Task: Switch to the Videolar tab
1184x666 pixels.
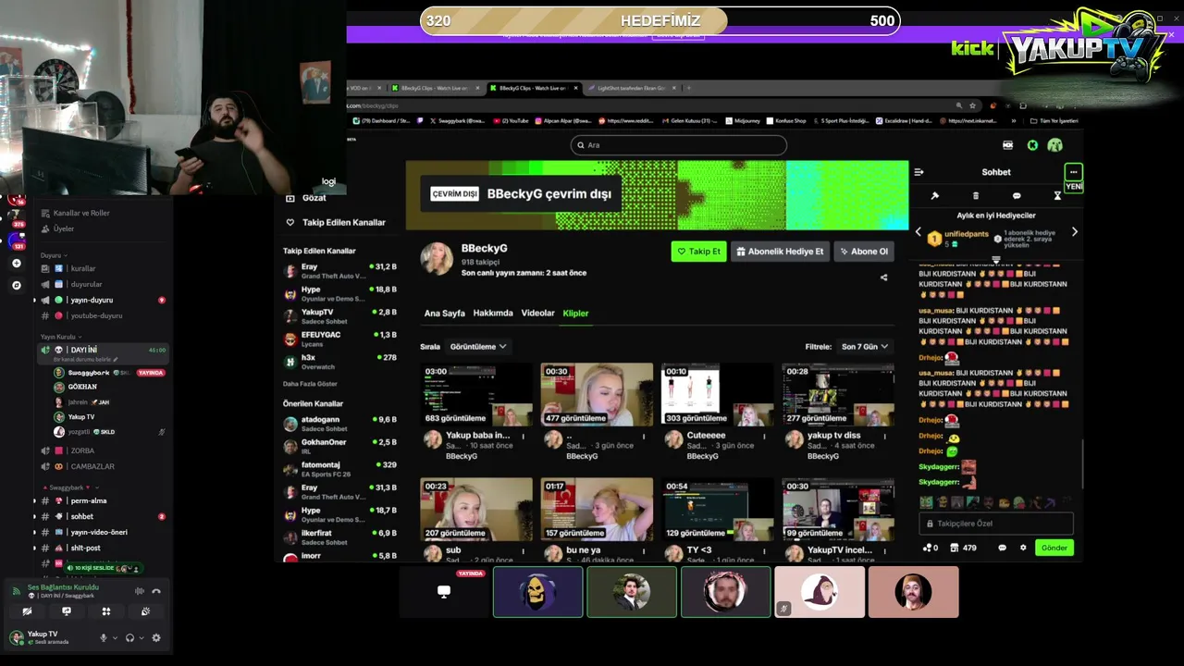Action: (537, 313)
